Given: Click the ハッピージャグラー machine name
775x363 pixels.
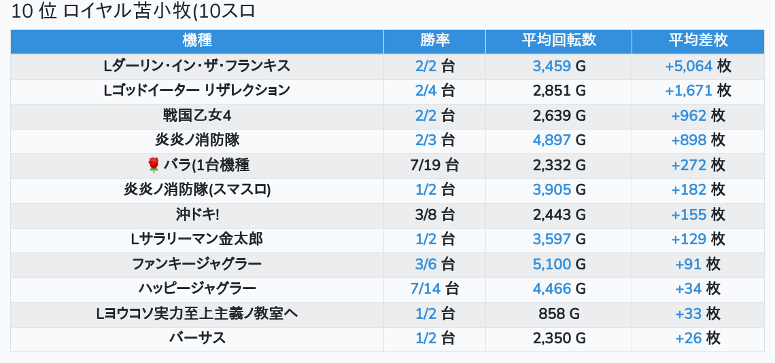Looking at the screenshot, I should 197,289.
